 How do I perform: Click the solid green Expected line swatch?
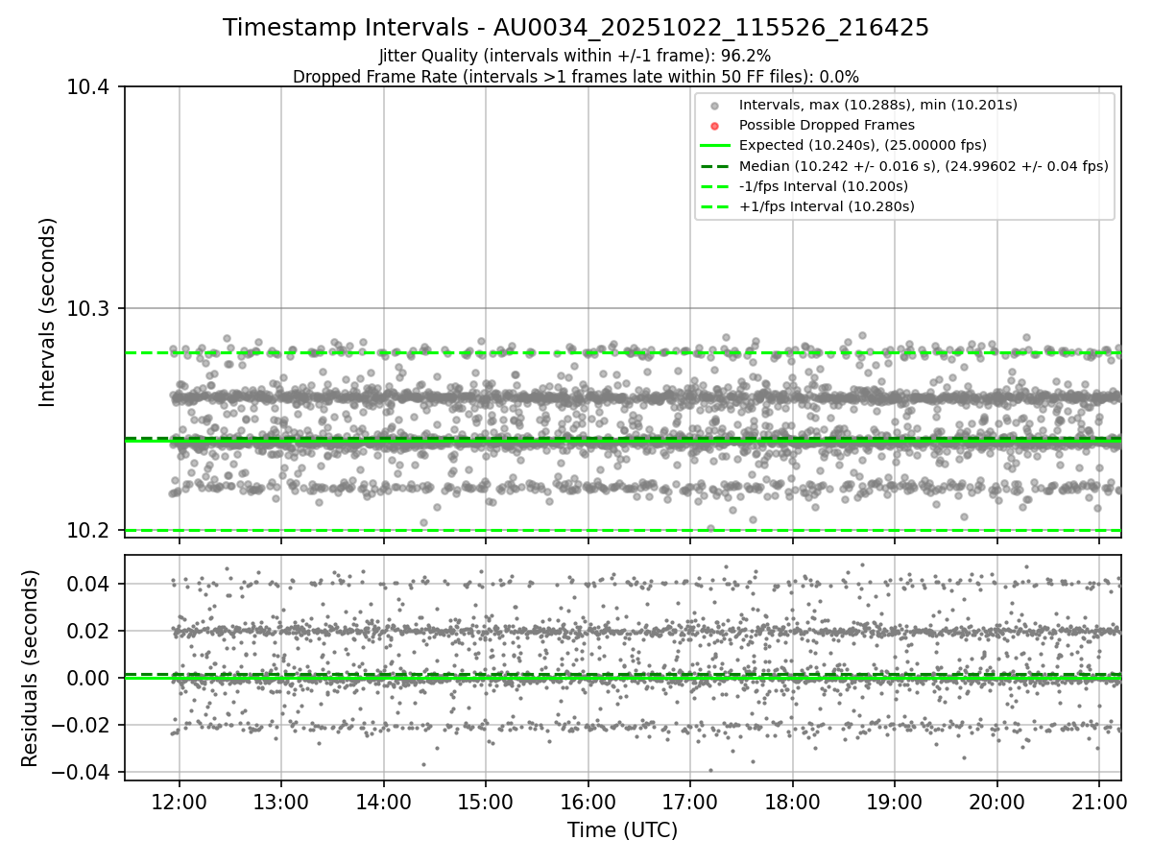point(713,145)
